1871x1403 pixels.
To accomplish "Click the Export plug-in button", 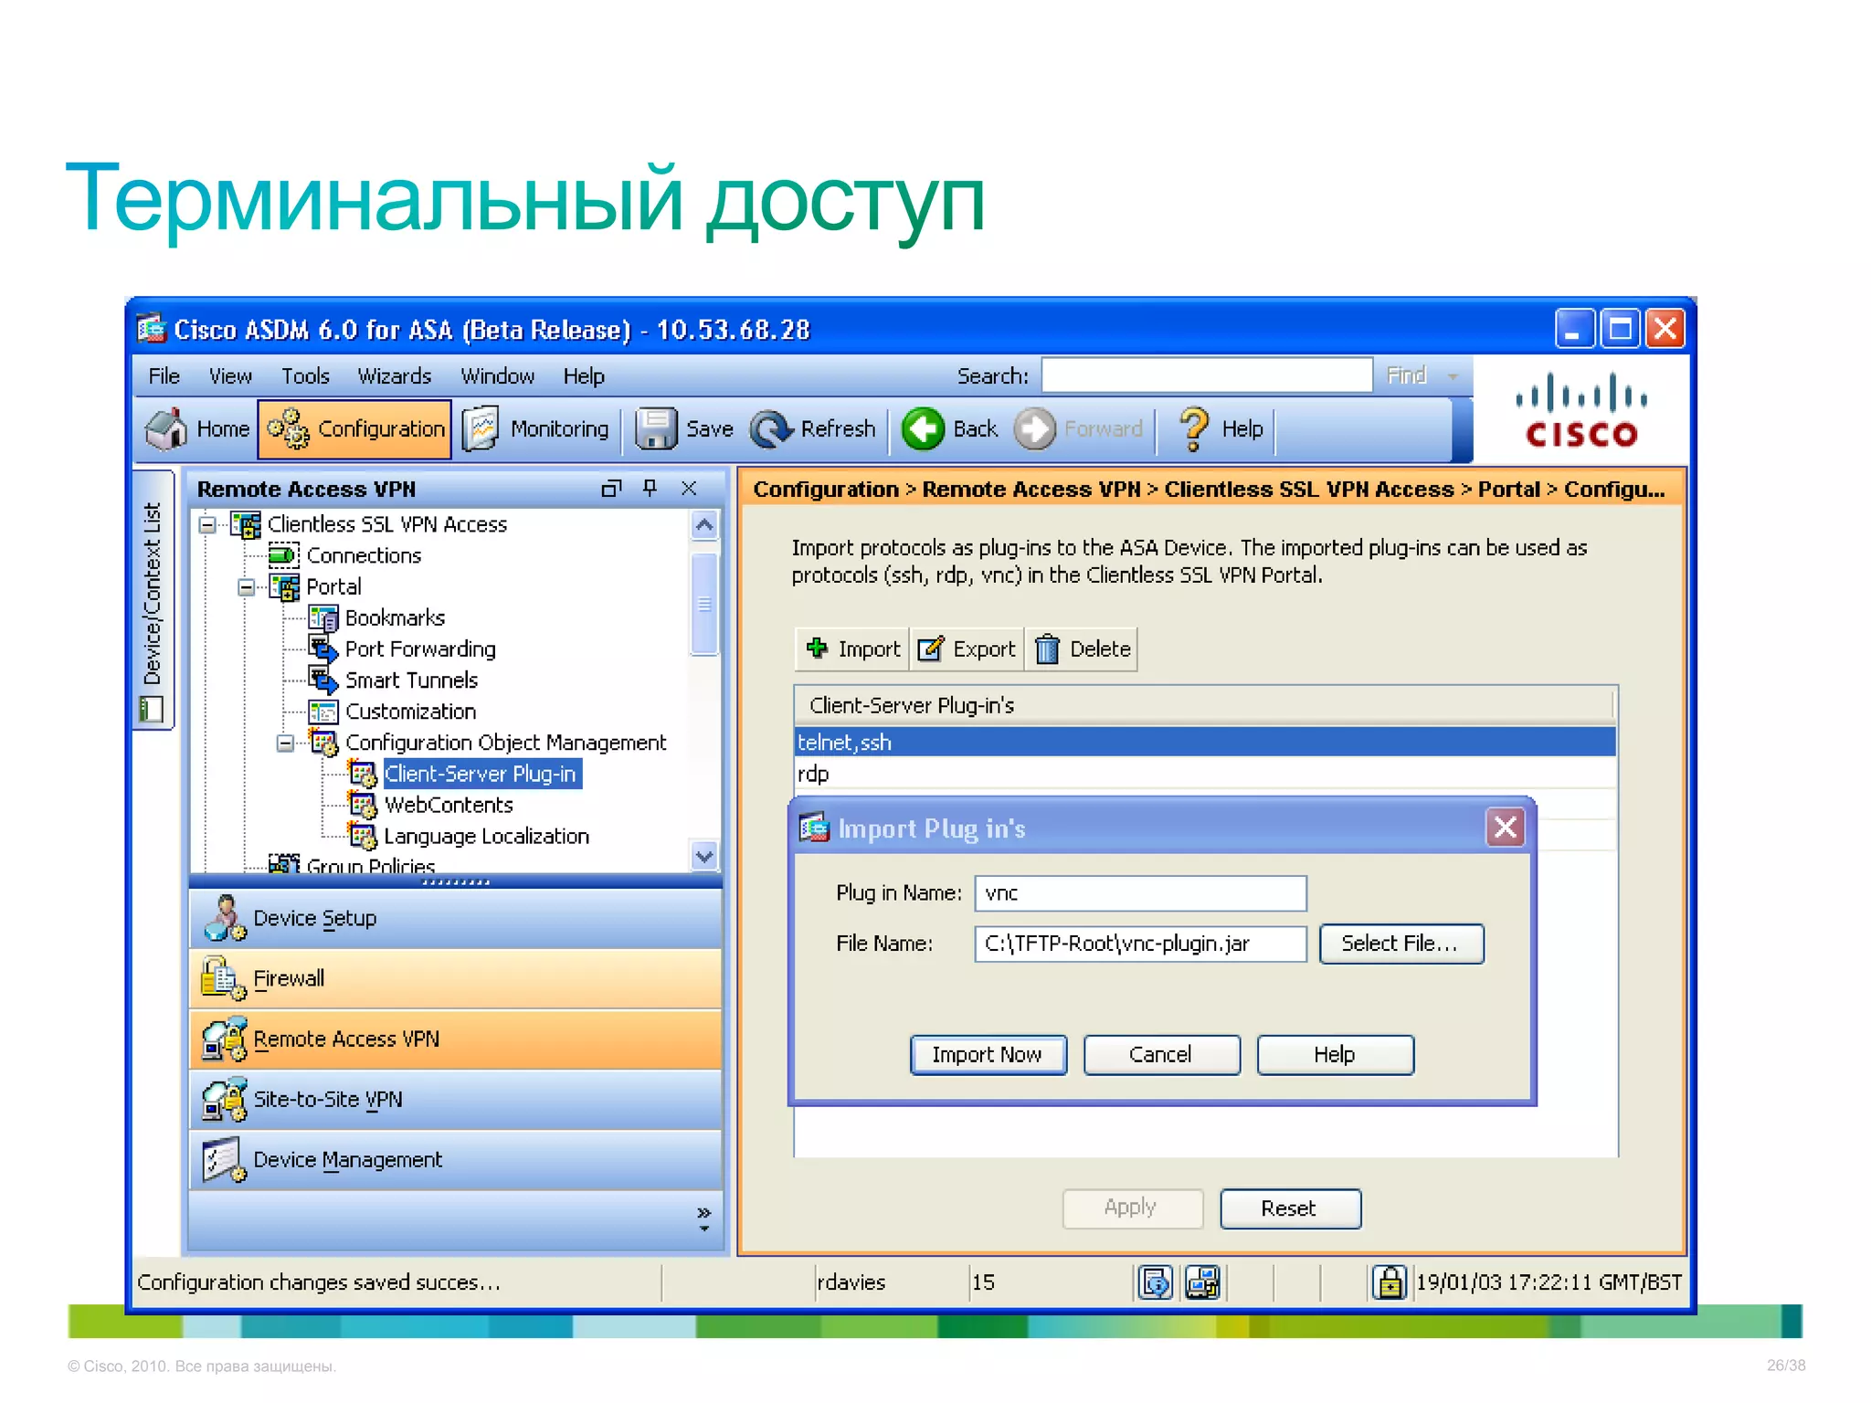I will pos(967,649).
